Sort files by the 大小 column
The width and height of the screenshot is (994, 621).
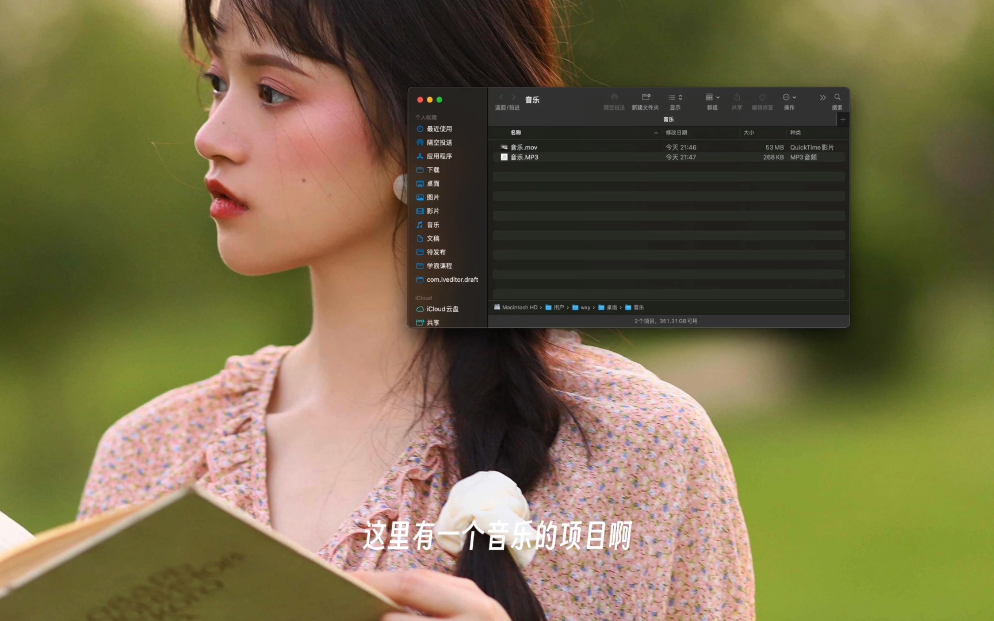tap(749, 133)
